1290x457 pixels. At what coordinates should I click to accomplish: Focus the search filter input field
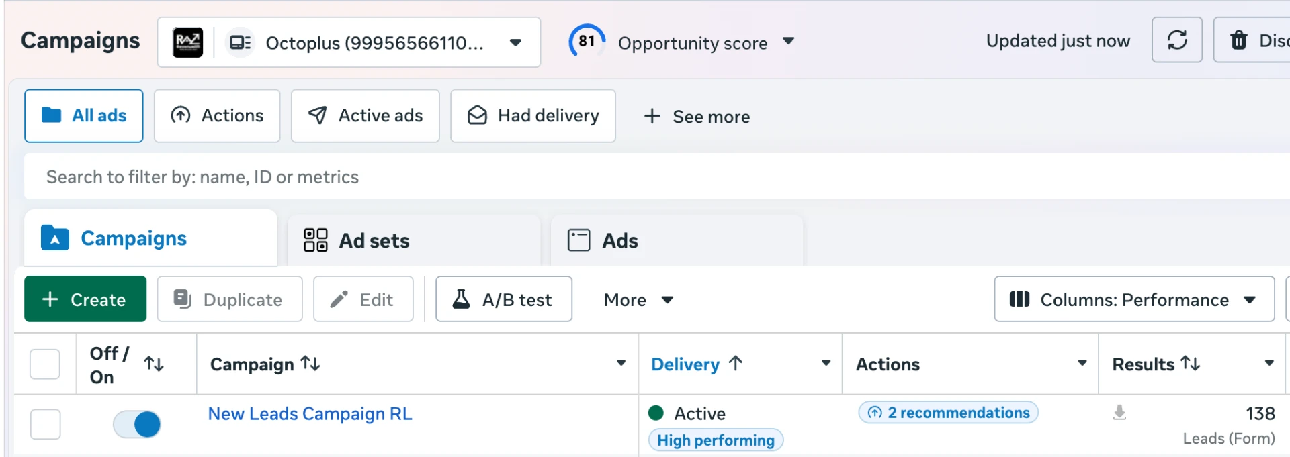[657, 176]
